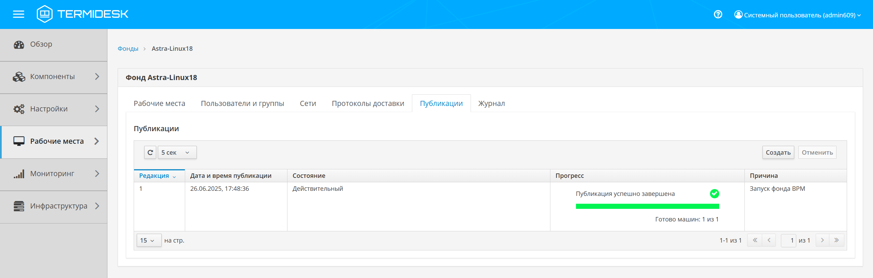Expand the Компоненты sidebar section

click(54, 77)
